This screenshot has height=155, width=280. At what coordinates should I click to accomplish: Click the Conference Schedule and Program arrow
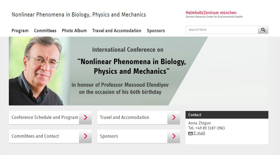pos(85,118)
